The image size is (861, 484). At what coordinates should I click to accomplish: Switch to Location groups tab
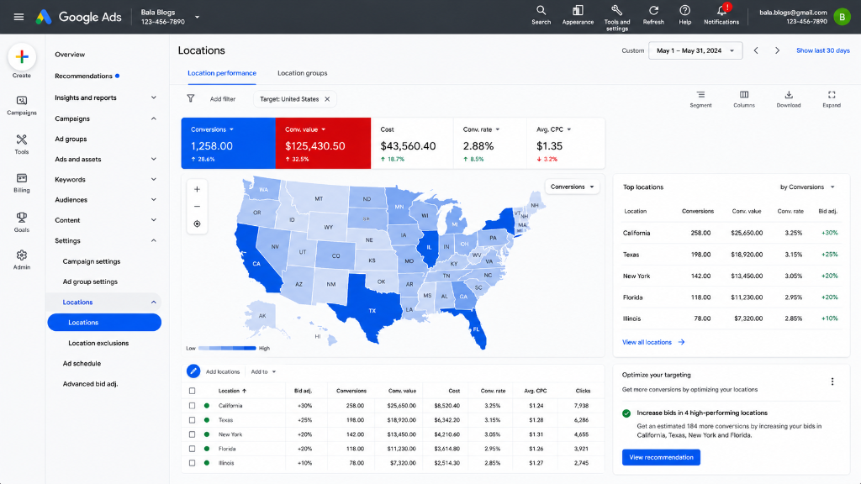(302, 73)
